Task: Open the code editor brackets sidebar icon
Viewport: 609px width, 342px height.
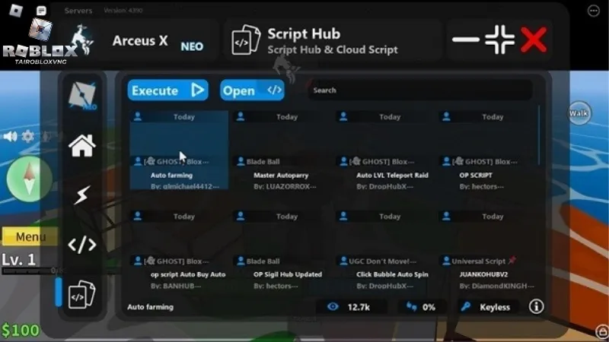Action: coord(82,245)
